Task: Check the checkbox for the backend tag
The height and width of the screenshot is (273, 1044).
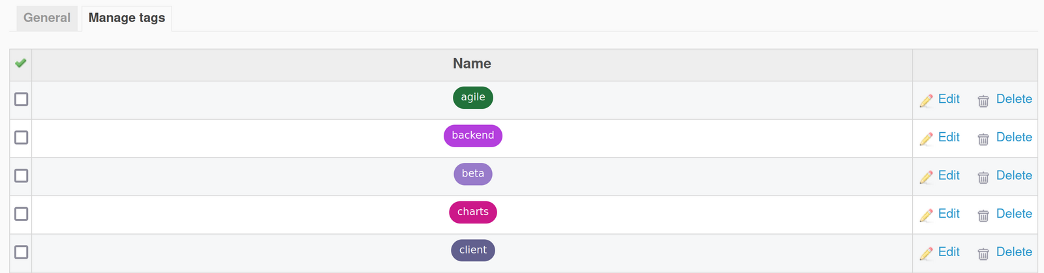Action: pos(22,137)
